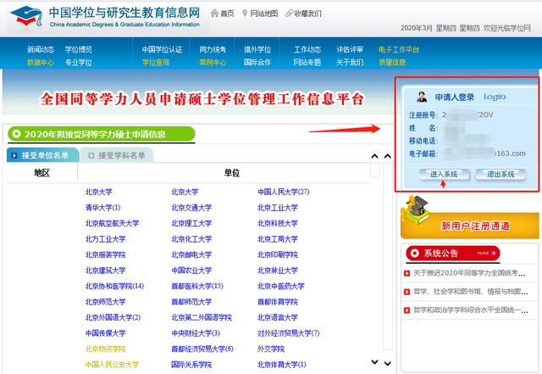Screen dimensions: 542x374
Task: Click red bullet icon for 哲学和政治学 announcement
Action: pyautogui.click(x=406, y=310)
